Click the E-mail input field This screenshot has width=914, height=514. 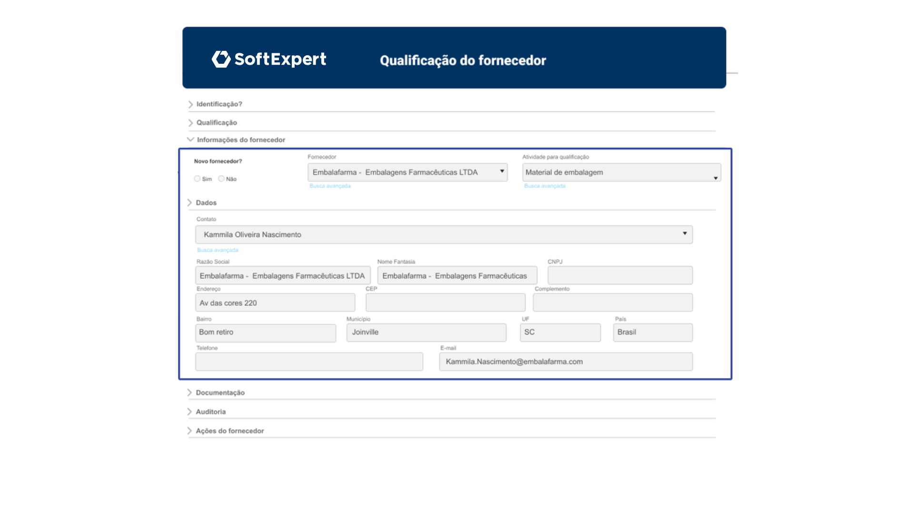coord(566,362)
